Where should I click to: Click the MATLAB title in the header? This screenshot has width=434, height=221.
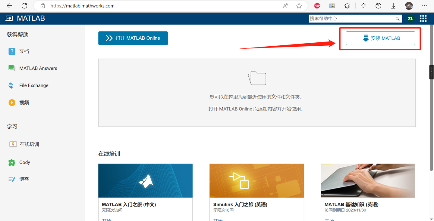(x=31, y=18)
